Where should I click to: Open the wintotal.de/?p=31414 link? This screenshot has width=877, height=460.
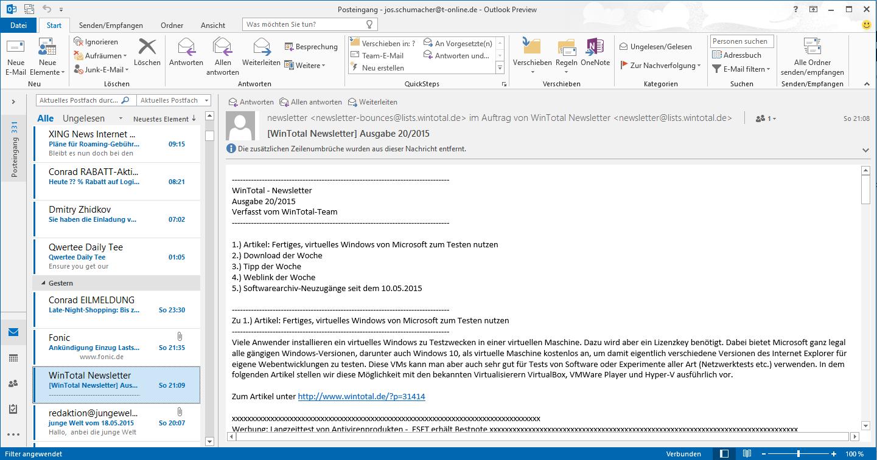(362, 396)
